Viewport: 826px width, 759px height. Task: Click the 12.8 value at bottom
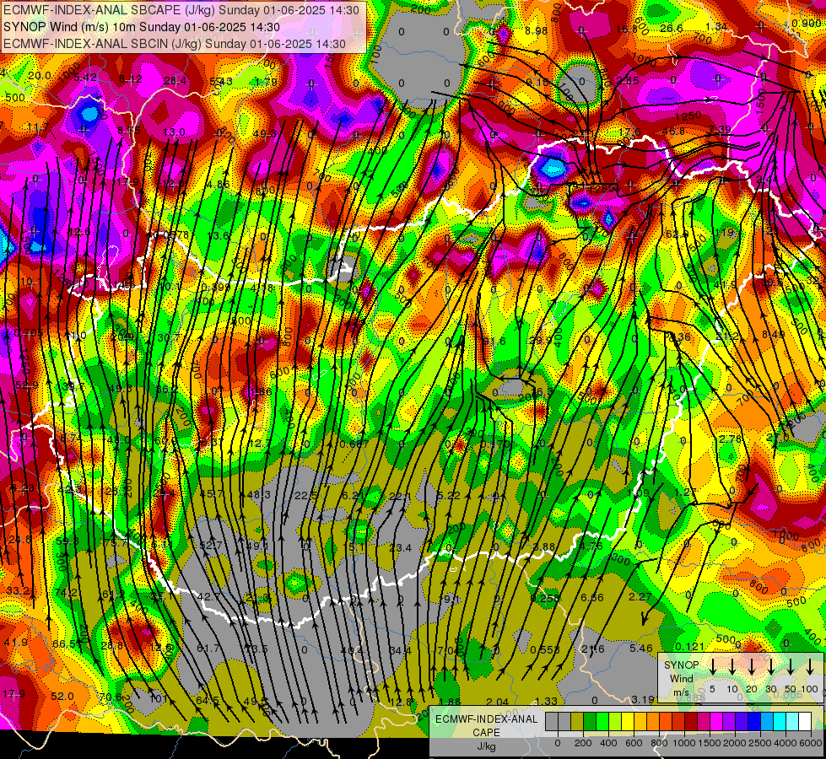pos(402,702)
